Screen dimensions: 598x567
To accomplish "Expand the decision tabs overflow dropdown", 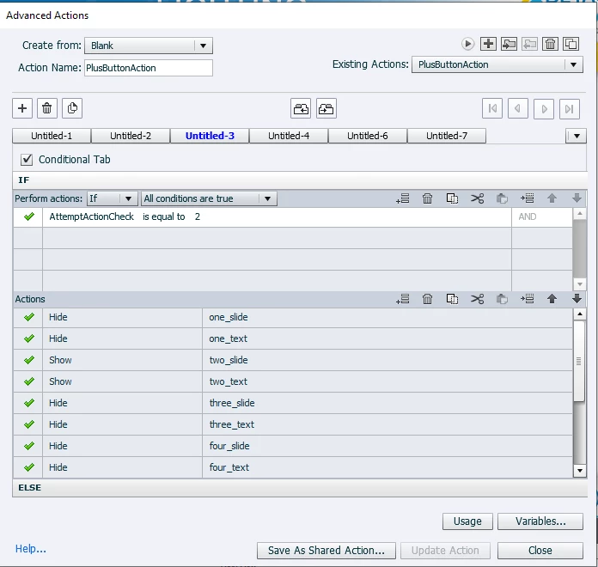I will pos(577,136).
